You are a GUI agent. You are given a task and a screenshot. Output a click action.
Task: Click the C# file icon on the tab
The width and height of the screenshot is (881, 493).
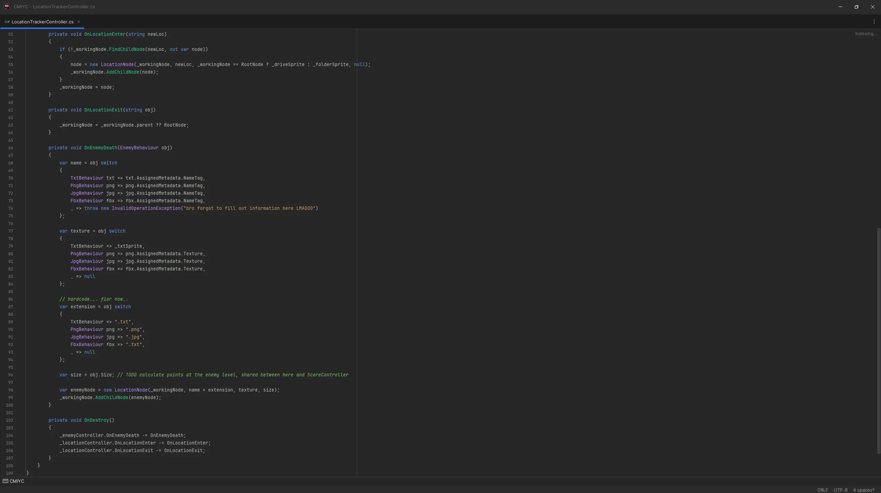click(x=7, y=22)
